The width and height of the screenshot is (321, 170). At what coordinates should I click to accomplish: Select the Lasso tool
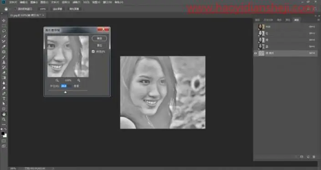tap(4, 31)
